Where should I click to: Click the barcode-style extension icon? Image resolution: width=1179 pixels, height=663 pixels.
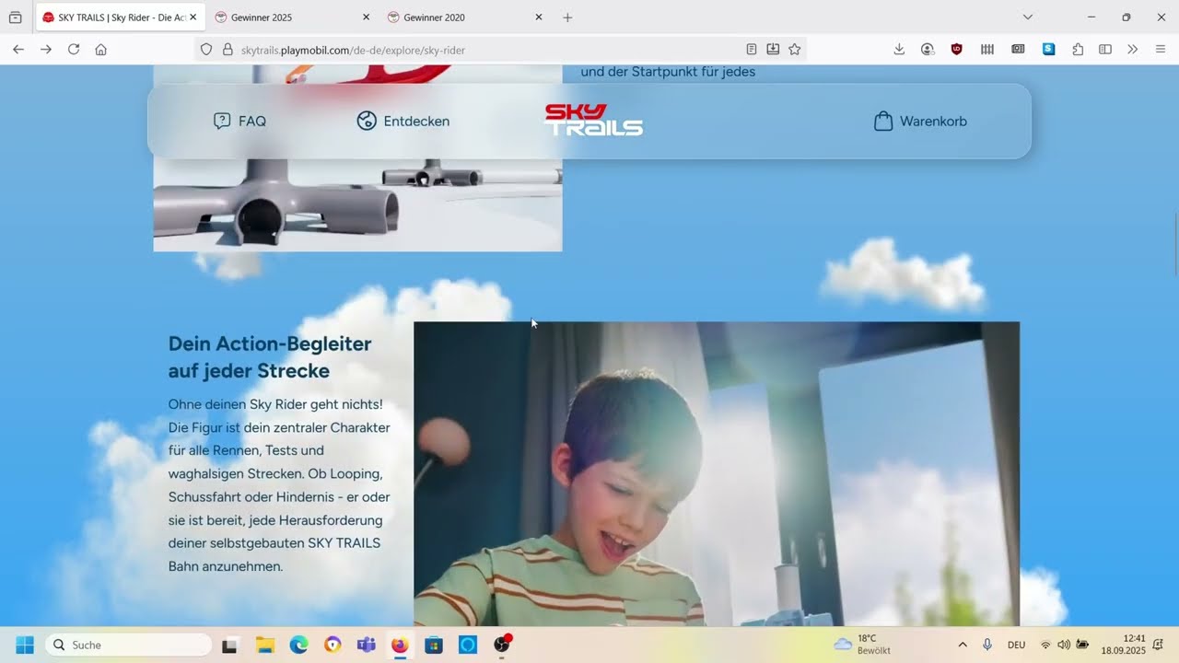pyautogui.click(x=987, y=50)
